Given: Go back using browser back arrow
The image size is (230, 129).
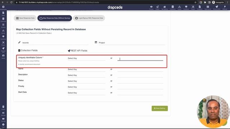Looking at the screenshot, I should pyautogui.click(x=3, y=3).
